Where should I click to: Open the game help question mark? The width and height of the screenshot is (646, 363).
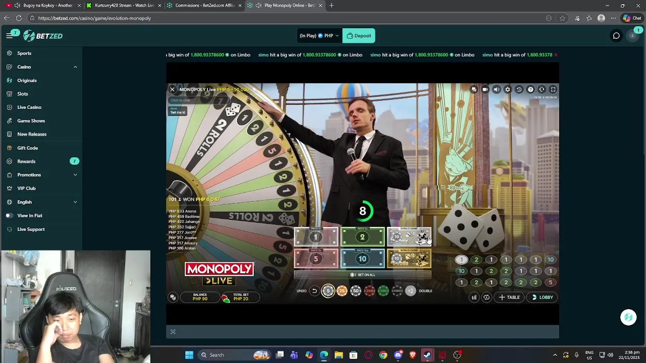click(x=530, y=89)
